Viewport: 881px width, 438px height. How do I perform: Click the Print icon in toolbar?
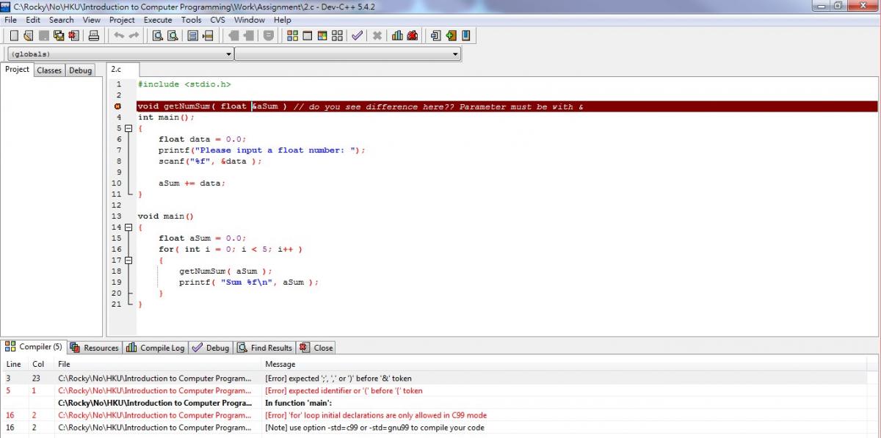[93, 35]
